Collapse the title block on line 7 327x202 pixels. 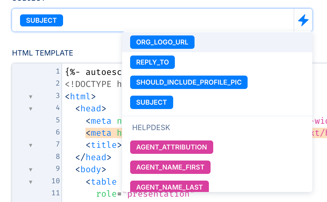click(x=31, y=145)
